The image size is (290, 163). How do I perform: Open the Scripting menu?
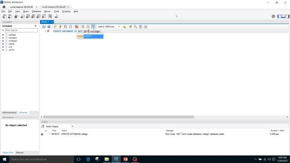[66, 11]
